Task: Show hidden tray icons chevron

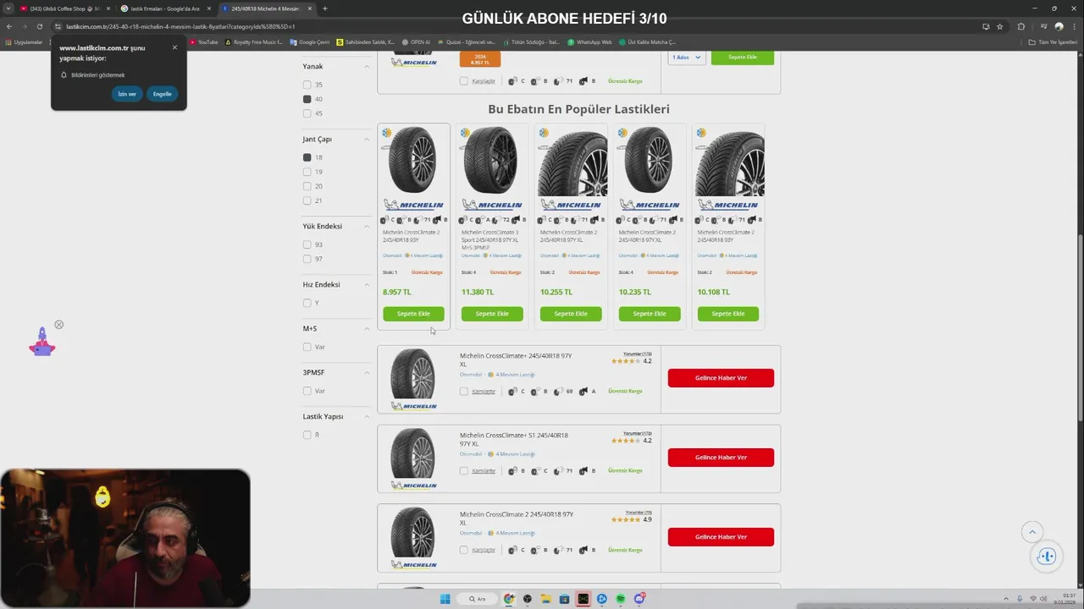Action: (1008, 599)
